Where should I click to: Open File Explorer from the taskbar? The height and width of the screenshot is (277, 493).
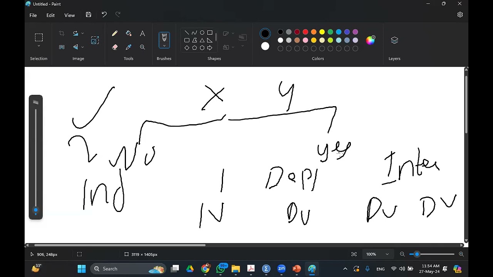coord(236,269)
